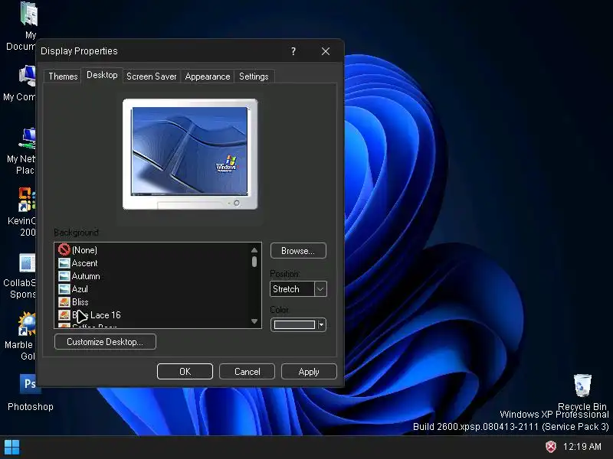Close the Display Properties dialog
This screenshot has height=459, width=613.
(325, 51)
